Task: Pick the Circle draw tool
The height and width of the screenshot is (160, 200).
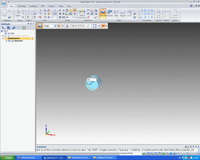Action: [35, 17]
